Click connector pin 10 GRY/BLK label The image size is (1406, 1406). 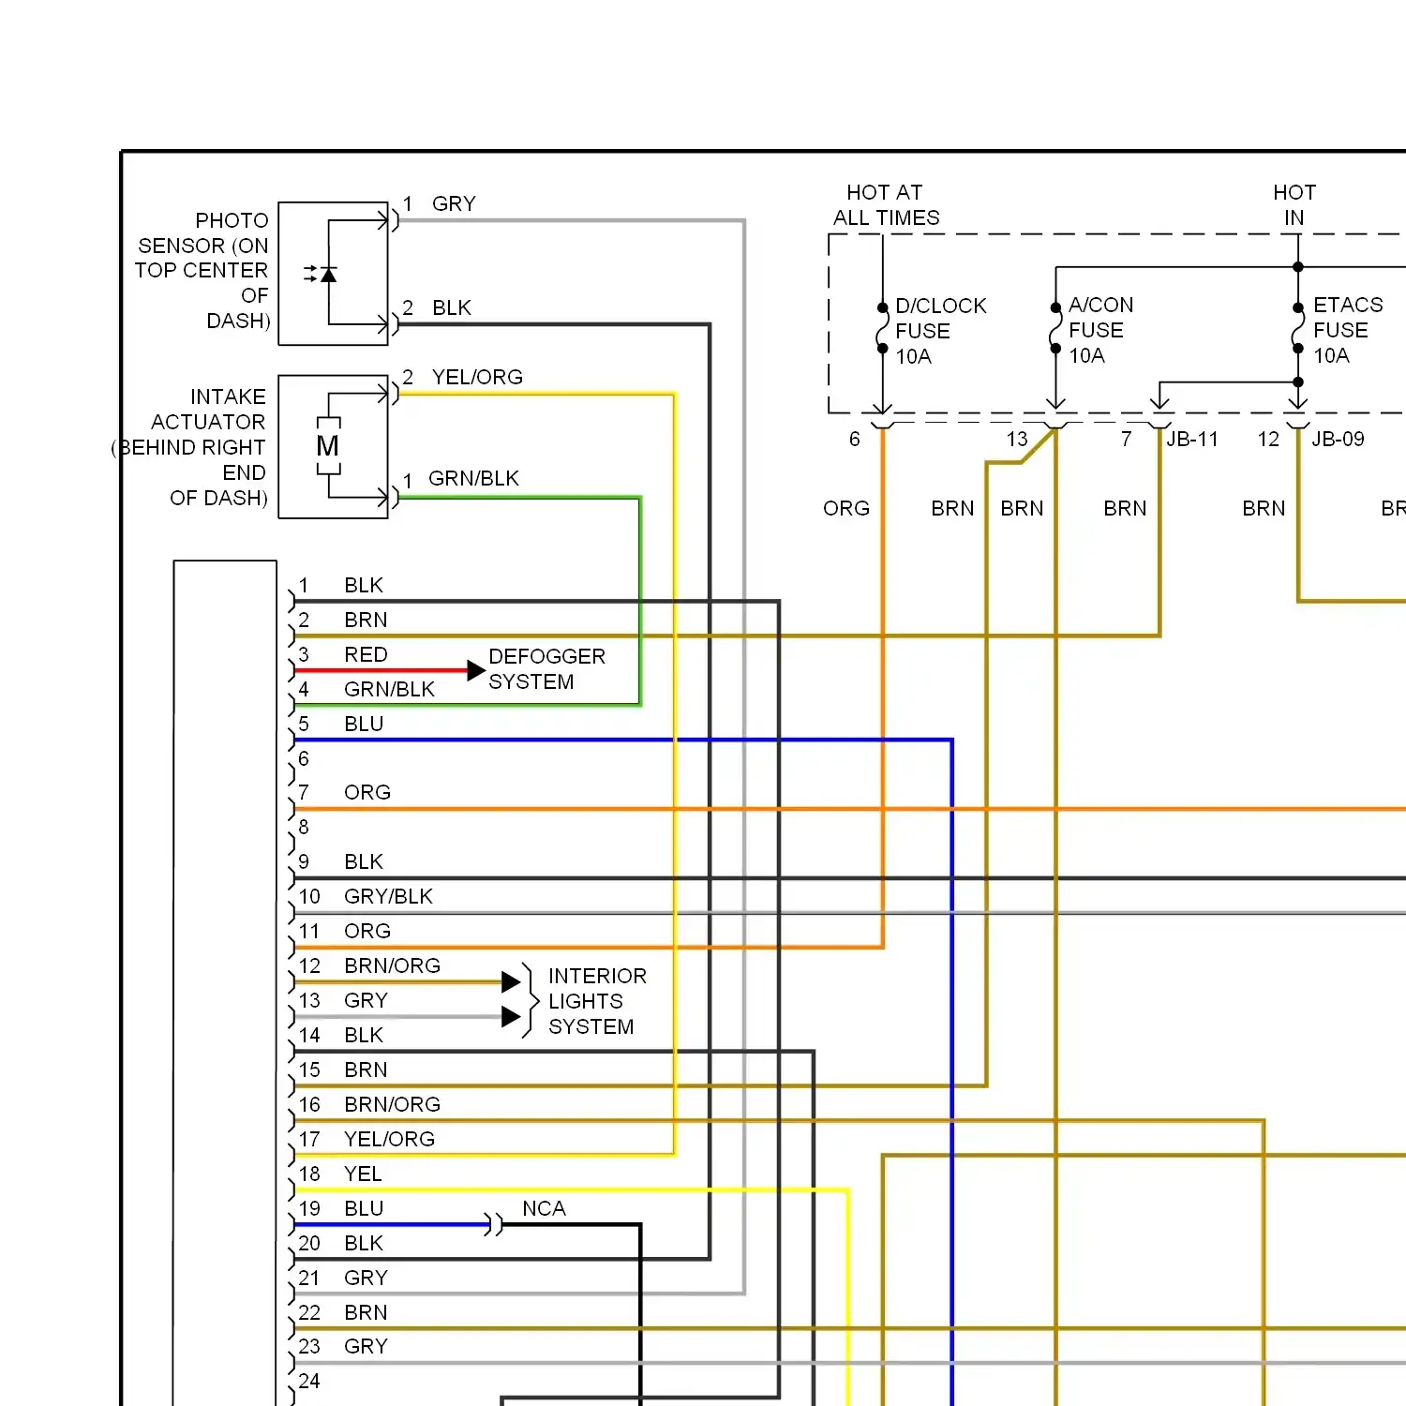(388, 896)
